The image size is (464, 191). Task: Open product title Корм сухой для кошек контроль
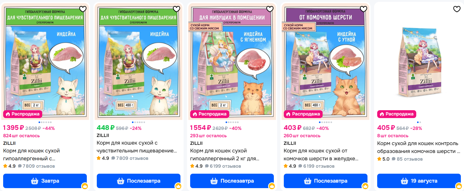tap(419, 147)
